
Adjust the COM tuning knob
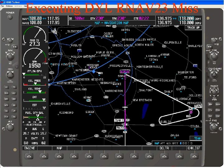(214, 56)
